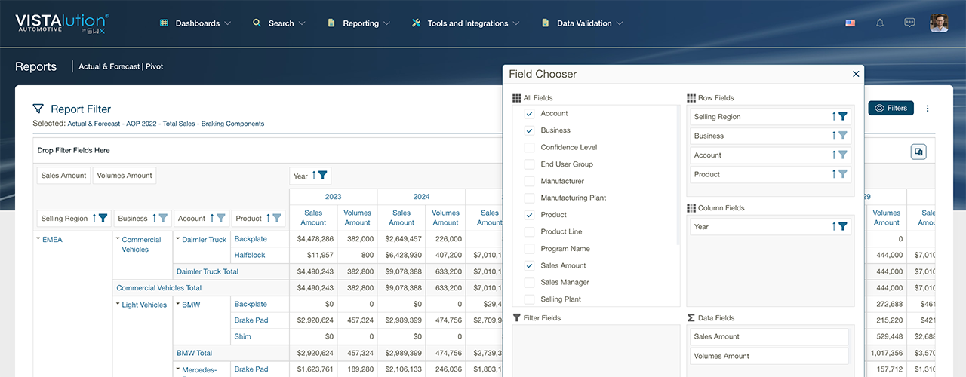Check the Sales Manager checkbox
The width and height of the screenshot is (966, 377).
[x=529, y=282]
